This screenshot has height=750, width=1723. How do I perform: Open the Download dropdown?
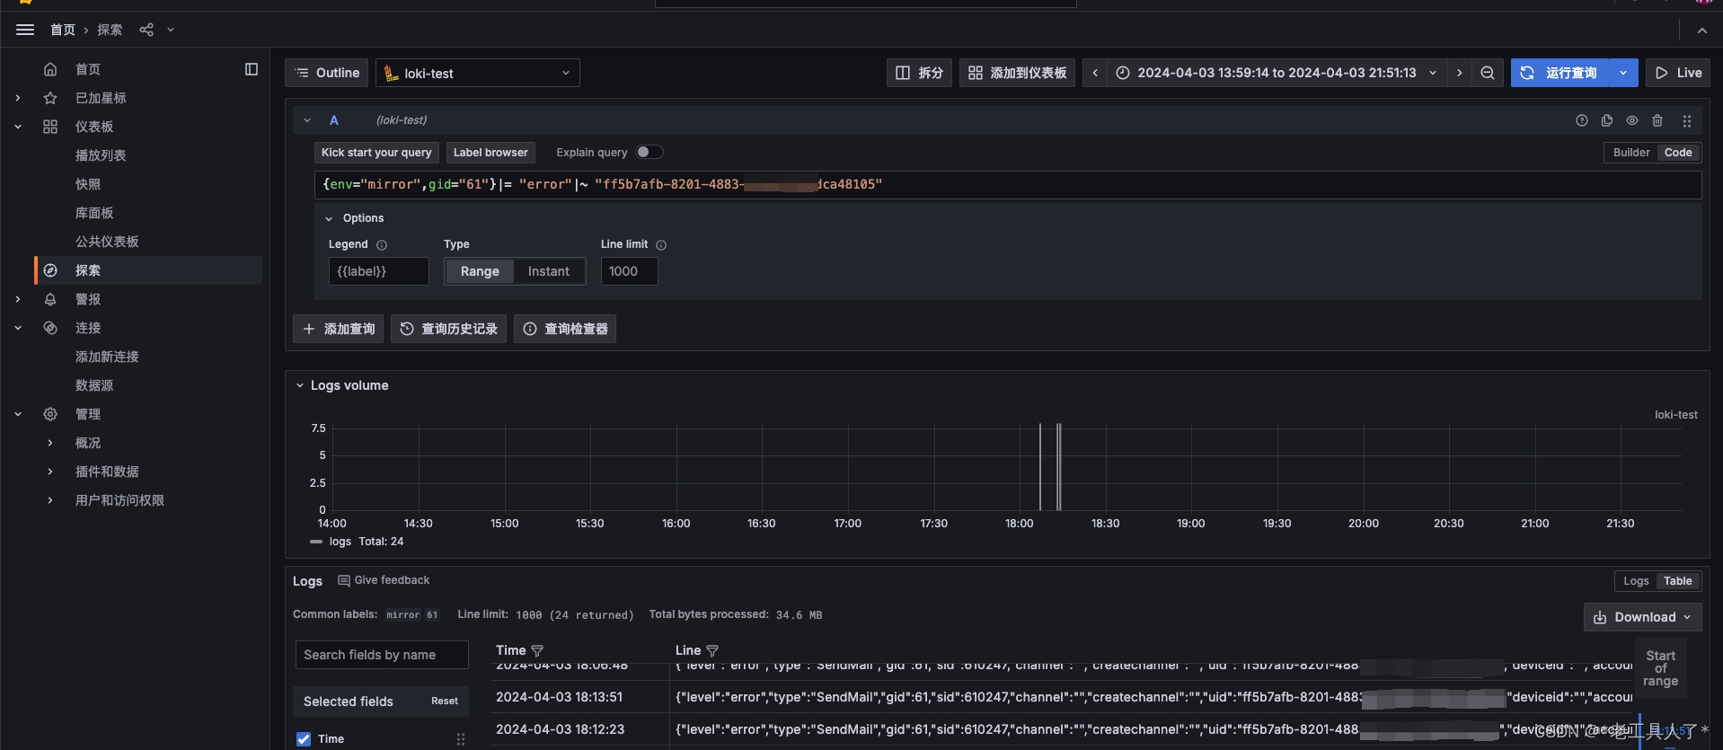point(1642,617)
